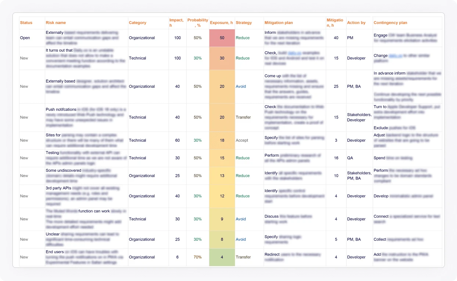457x281 pixels.
Task: Click the Strategy column header
Action: click(x=244, y=23)
